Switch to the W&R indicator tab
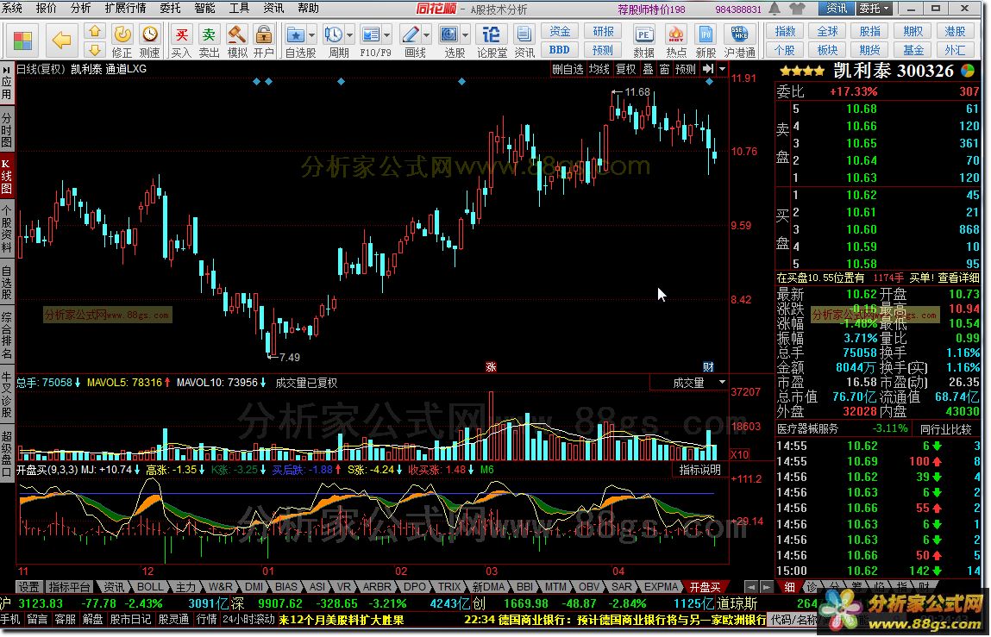The height and width of the screenshot is (637, 991). 221,586
